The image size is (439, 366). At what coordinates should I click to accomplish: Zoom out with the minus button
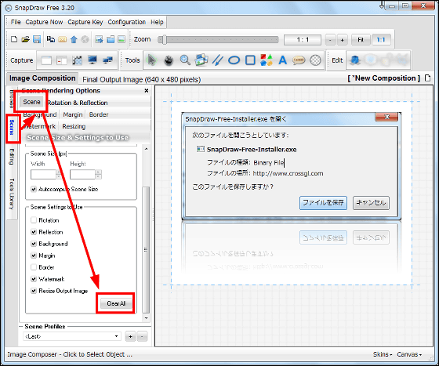pyautogui.click(x=330, y=40)
